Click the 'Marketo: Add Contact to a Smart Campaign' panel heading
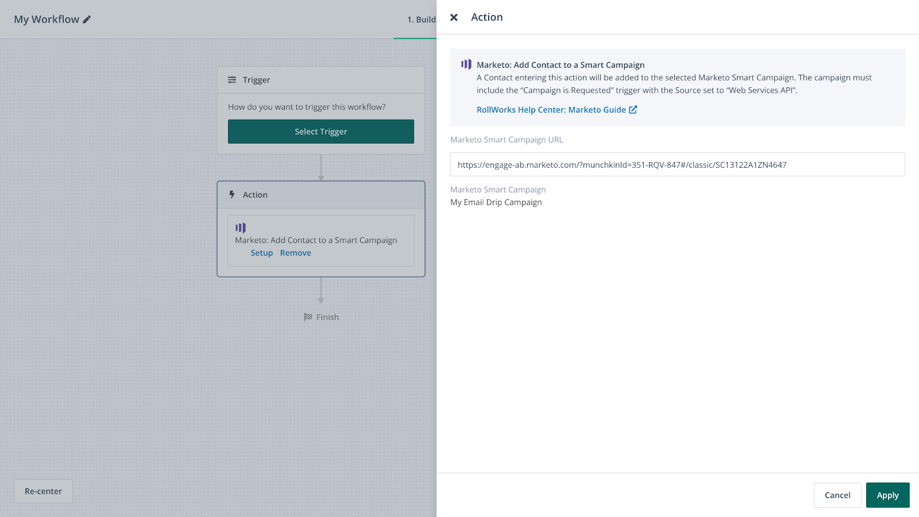 pos(561,65)
